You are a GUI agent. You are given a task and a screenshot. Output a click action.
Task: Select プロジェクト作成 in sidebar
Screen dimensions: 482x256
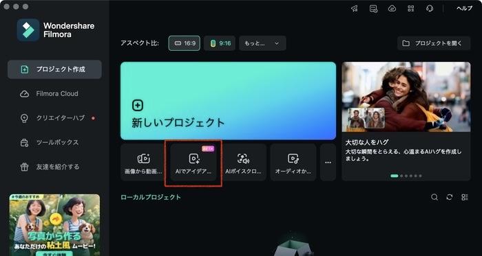tap(54, 69)
